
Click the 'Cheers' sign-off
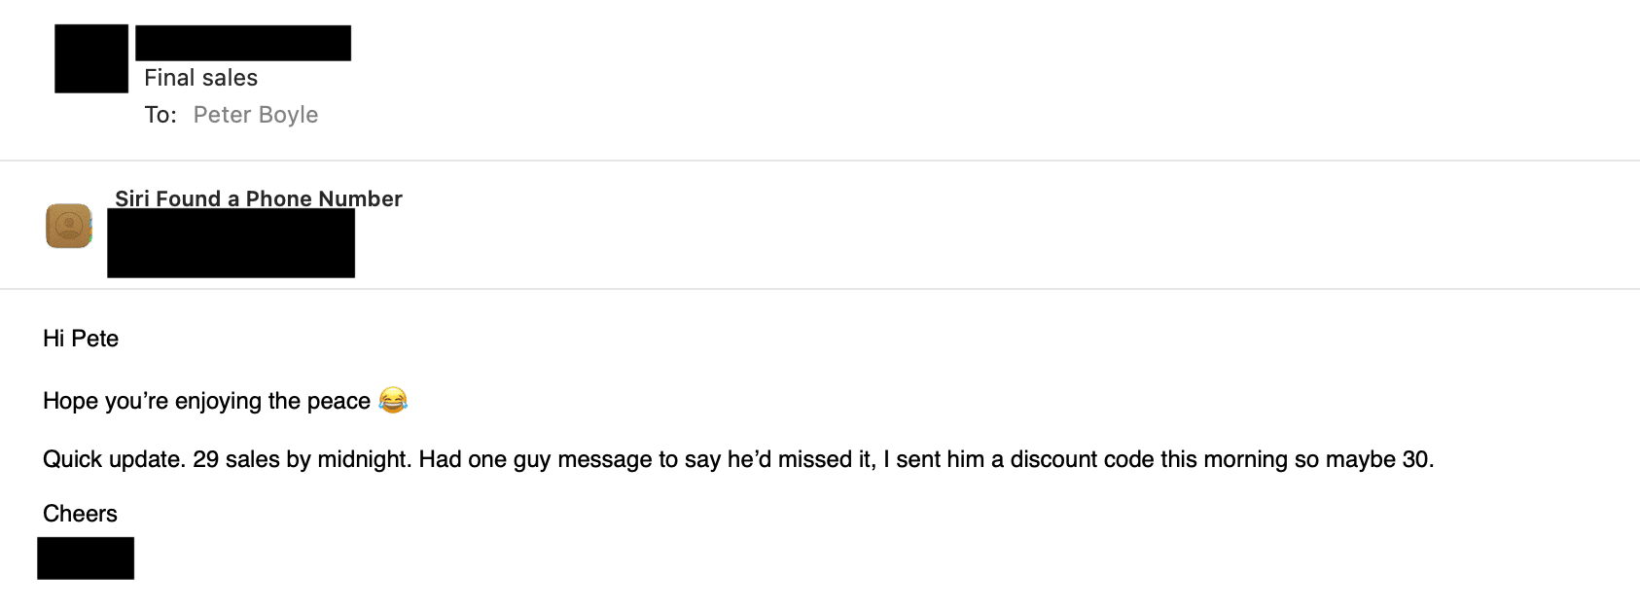click(80, 514)
